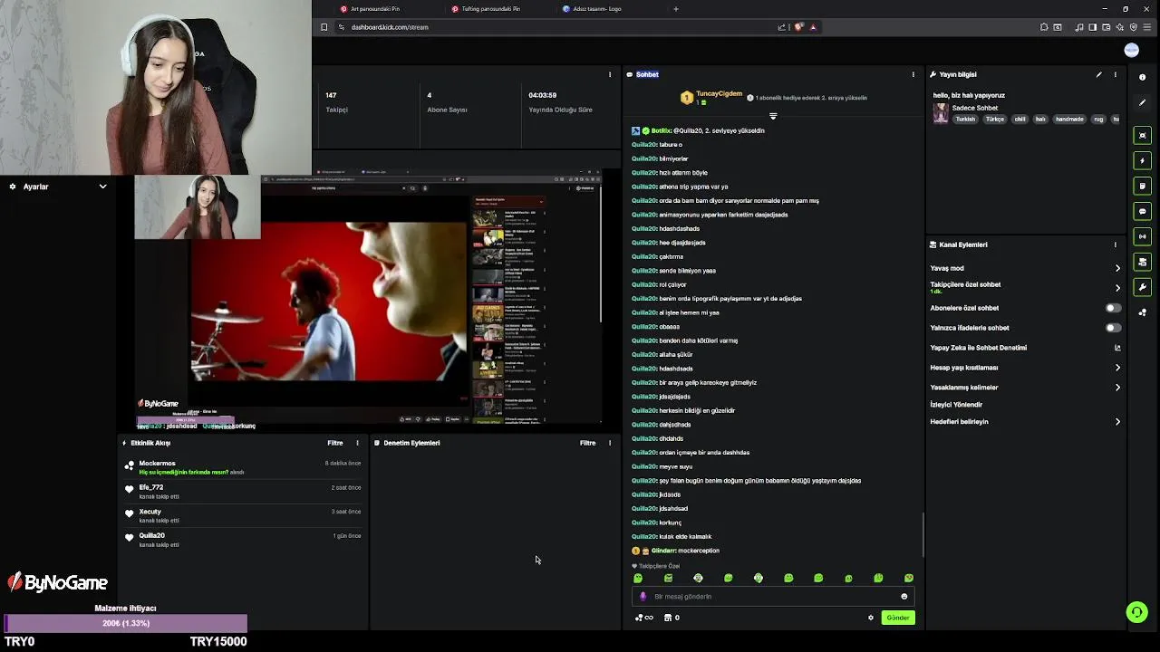
Task: Toggle the chat bubble sidebar icon
Action: [1143, 211]
